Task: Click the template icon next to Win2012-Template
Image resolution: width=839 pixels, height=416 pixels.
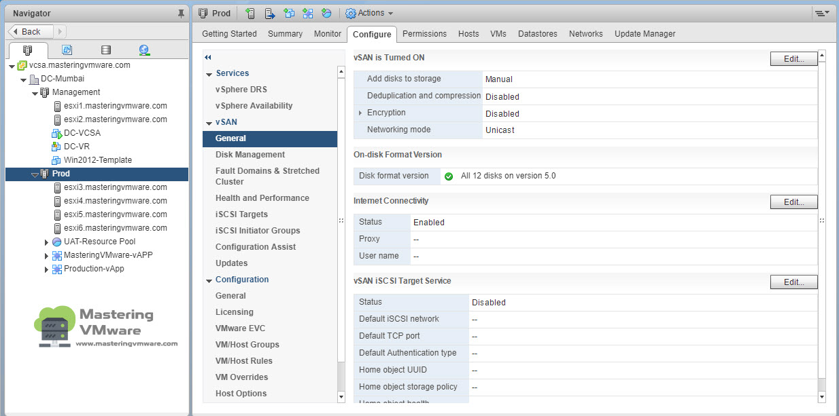Action: pyautogui.click(x=57, y=161)
